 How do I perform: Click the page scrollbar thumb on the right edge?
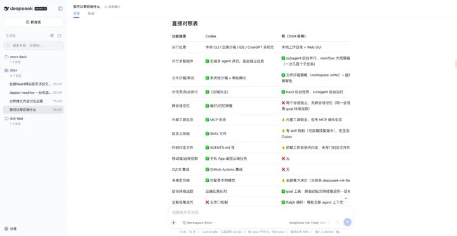tap(456, 64)
